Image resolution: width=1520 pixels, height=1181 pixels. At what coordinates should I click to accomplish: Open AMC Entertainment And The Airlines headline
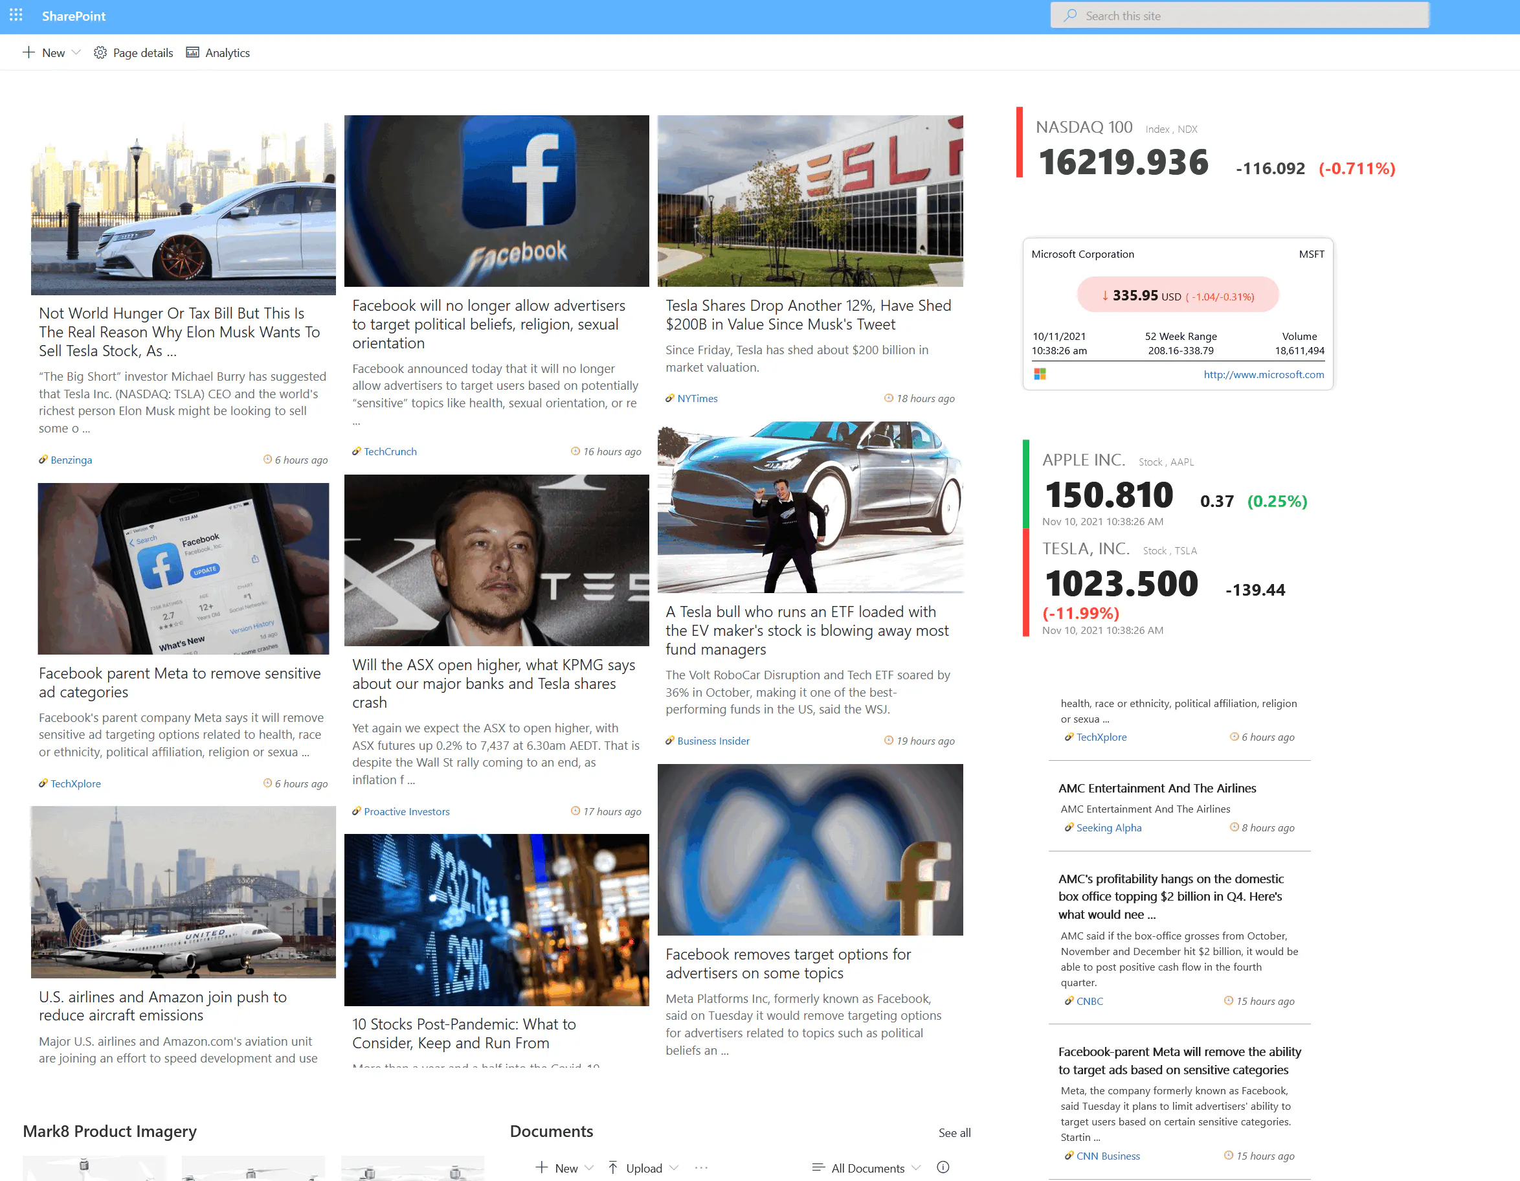[x=1157, y=788]
